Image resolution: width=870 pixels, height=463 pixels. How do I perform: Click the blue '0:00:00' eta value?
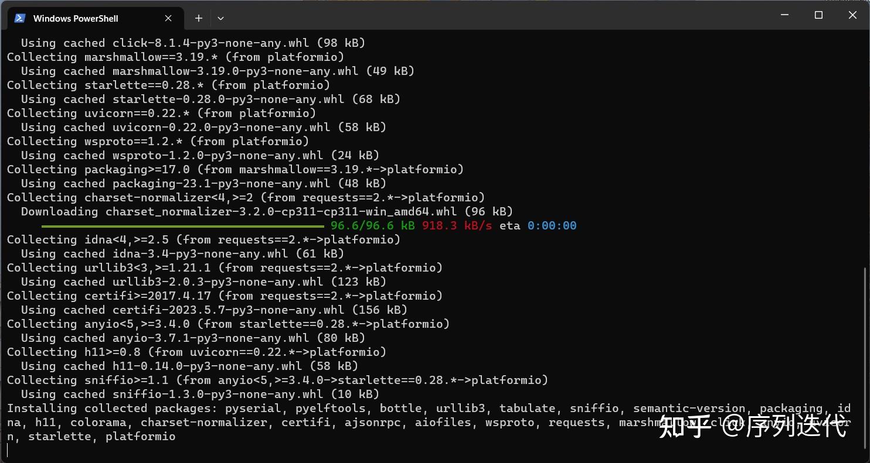tap(552, 226)
